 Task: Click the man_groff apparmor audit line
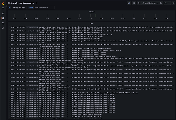106,71
